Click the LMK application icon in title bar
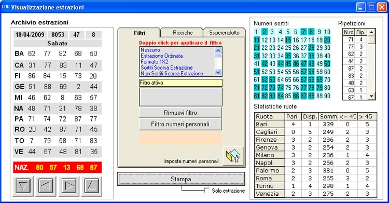The image size is (389, 203). (6, 7)
